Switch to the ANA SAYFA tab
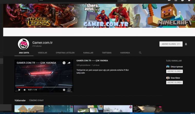 tap(24, 53)
